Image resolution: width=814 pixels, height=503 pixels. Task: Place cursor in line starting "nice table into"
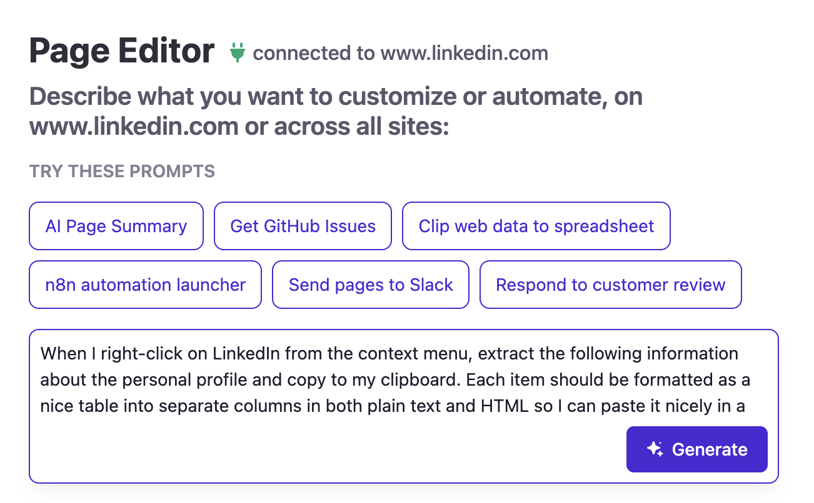coord(250,406)
